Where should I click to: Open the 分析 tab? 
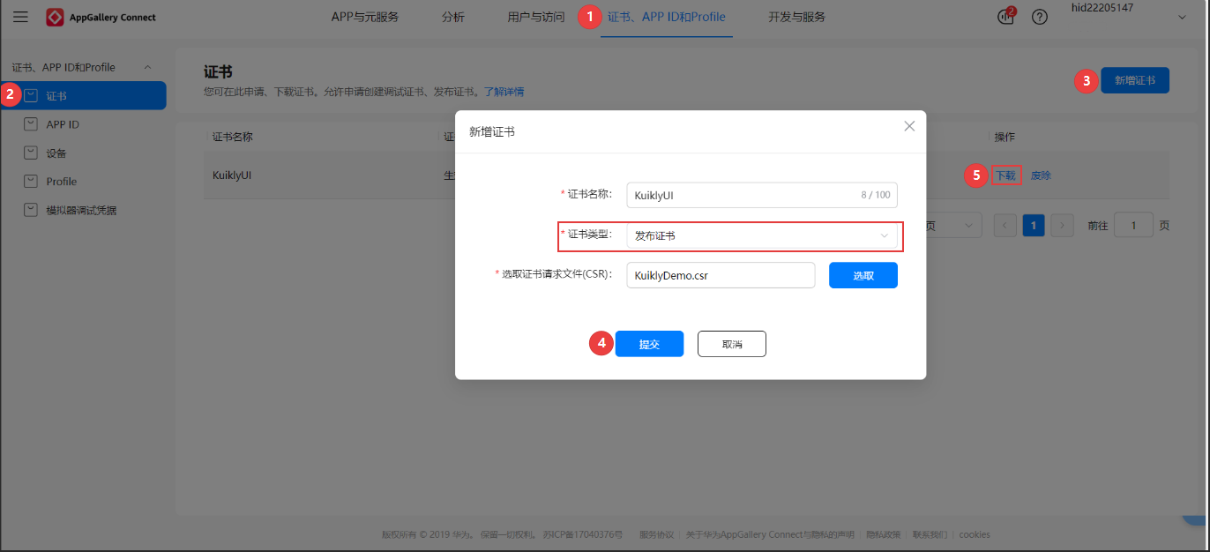[453, 17]
